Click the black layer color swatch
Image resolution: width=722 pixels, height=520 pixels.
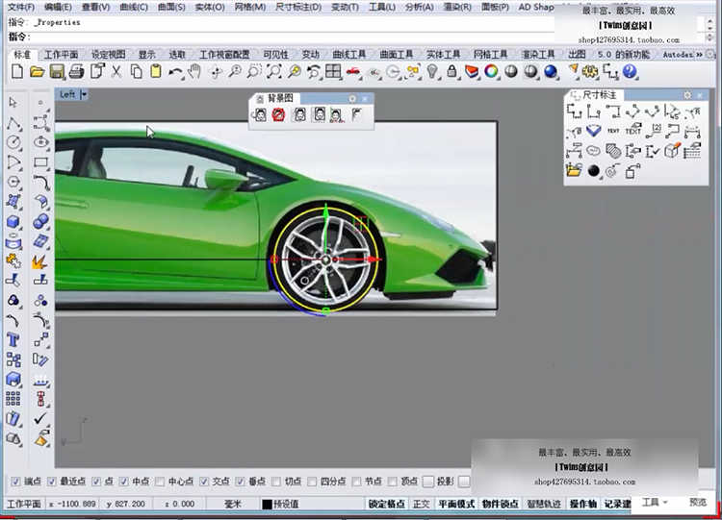pyautogui.click(x=267, y=504)
